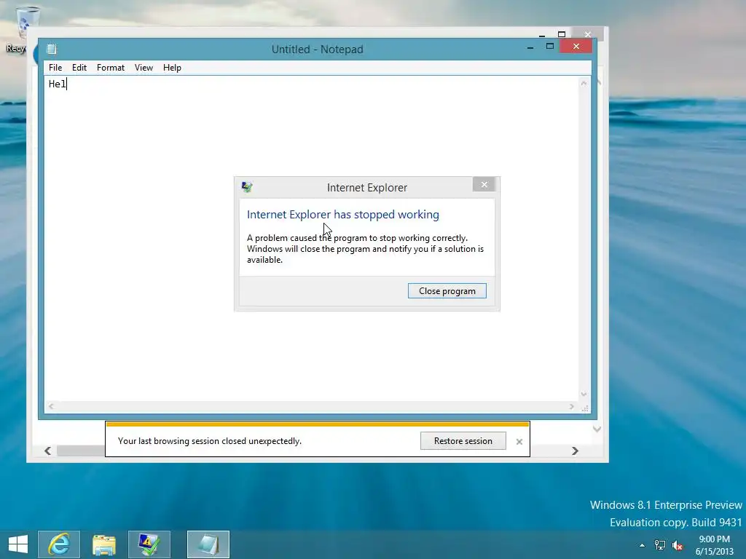Click the 'Your last browsing session closed unexpectedly.' message
The height and width of the screenshot is (559, 746).
point(210,441)
